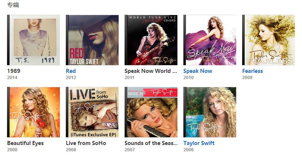Click the Sounds of the Seas... title
The width and height of the screenshot is (302, 159).
pos(151,143)
